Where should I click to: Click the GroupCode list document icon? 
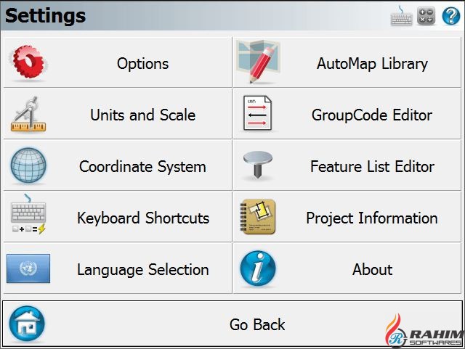257,115
